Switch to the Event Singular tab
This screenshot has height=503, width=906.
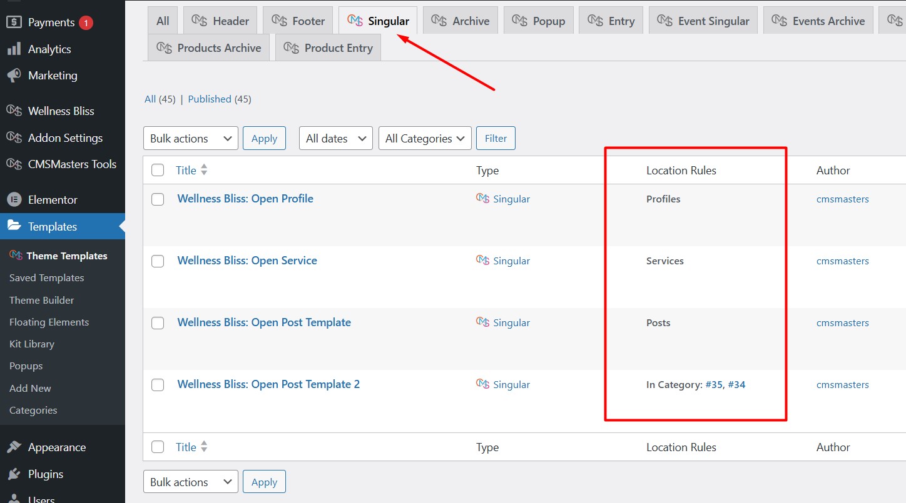point(703,21)
